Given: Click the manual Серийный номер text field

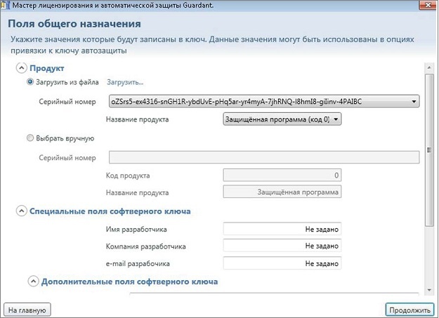Looking at the screenshot, I should [x=264, y=157].
